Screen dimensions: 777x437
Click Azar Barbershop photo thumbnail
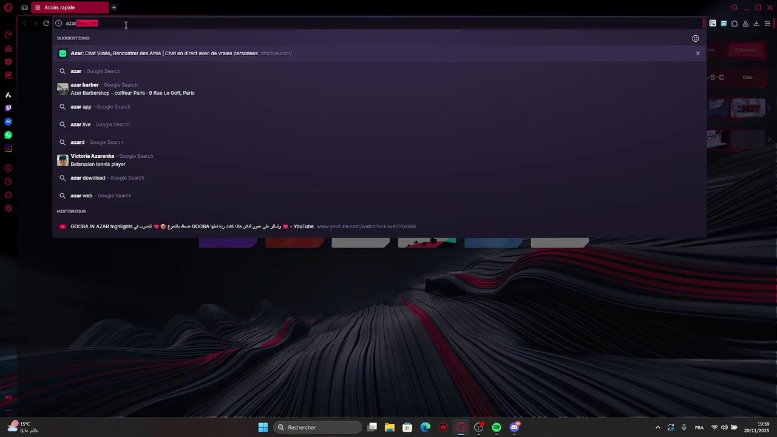63,89
